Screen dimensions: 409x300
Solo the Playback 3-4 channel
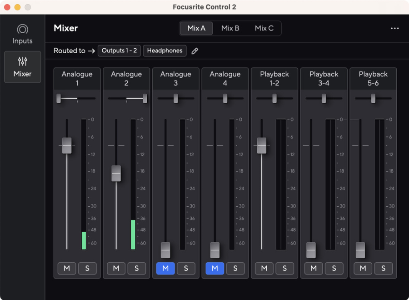click(x=334, y=269)
